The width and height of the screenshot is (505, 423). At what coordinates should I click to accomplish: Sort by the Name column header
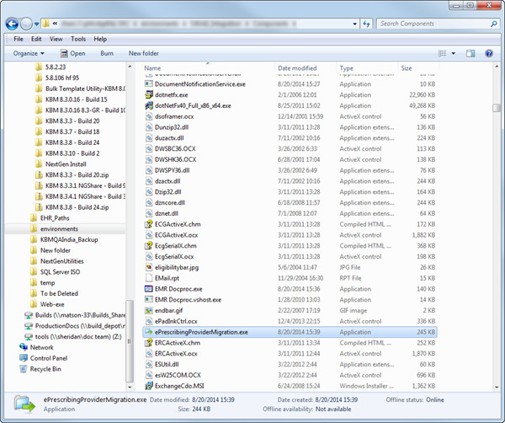point(152,68)
